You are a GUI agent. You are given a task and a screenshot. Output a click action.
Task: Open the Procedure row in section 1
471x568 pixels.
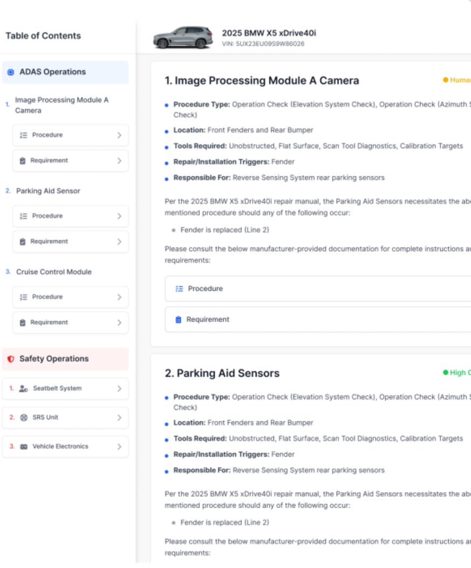click(318, 289)
